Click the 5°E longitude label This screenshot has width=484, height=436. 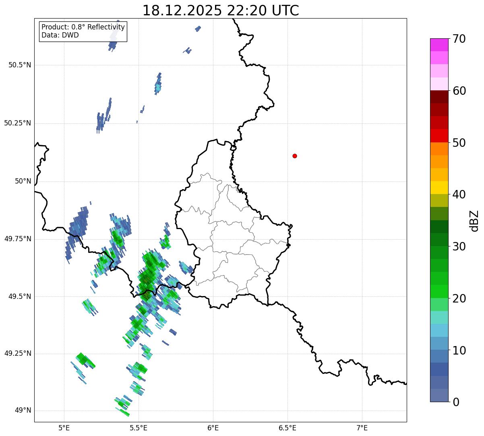tap(64, 428)
